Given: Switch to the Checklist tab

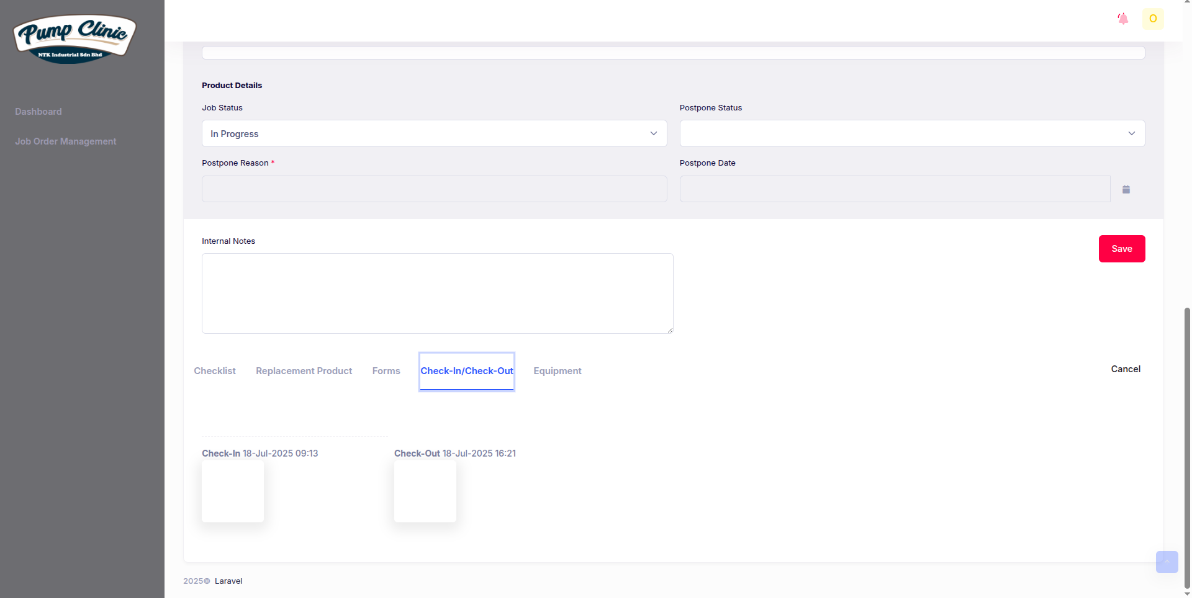Looking at the screenshot, I should pyautogui.click(x=215, y=371).
